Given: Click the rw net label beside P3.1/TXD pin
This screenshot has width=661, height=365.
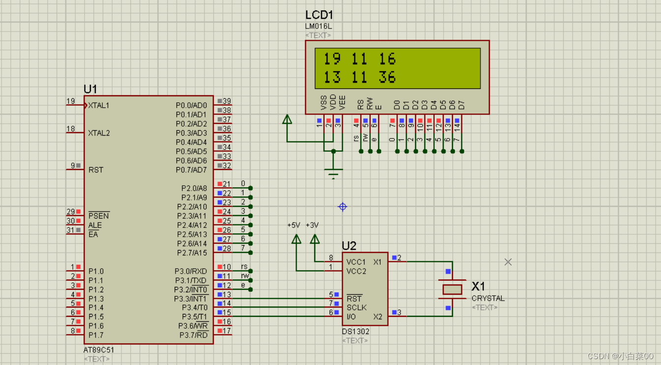Looking at the screenshot, I should 244,276.
